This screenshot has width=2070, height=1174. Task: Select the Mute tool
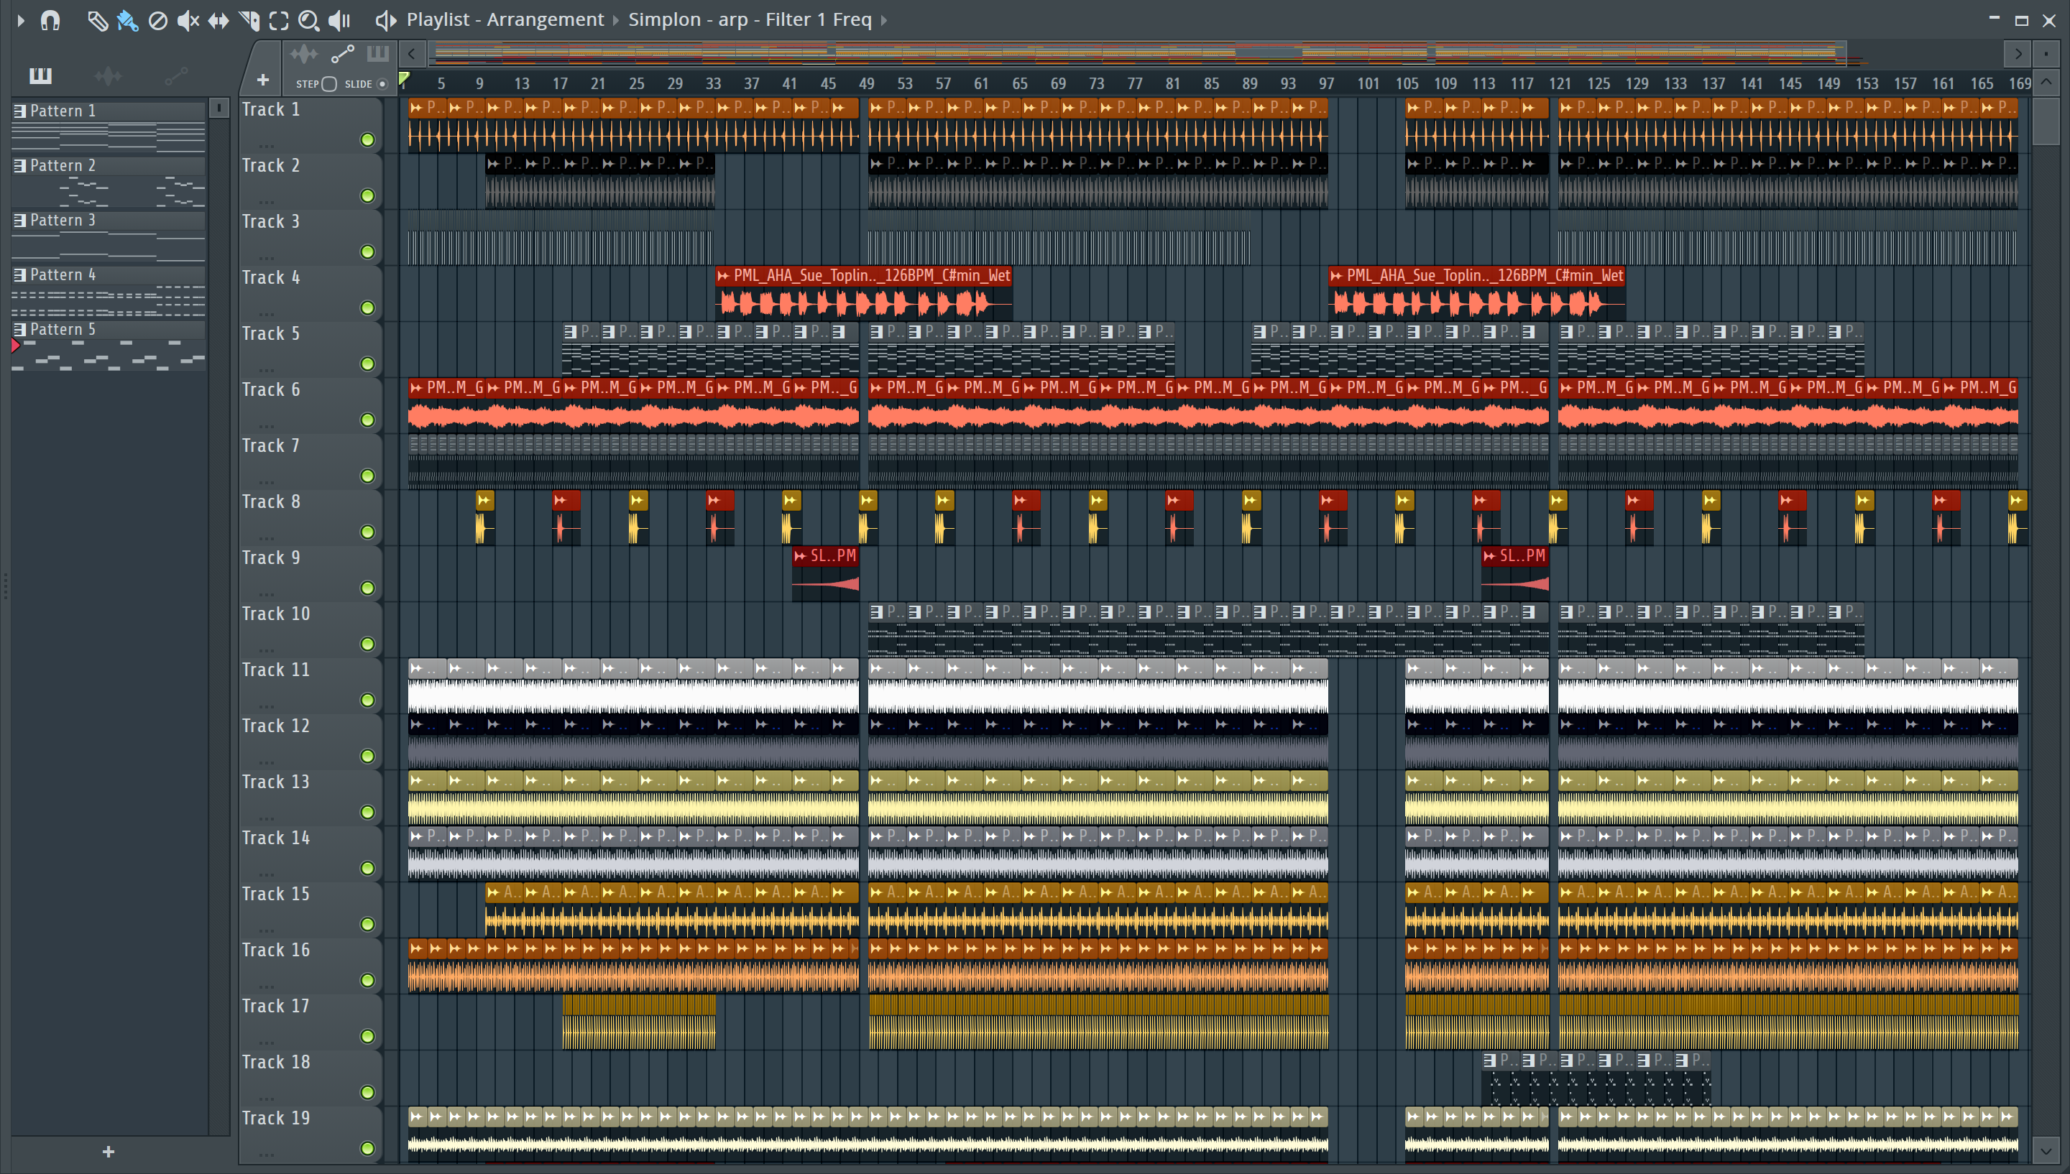[x=187, y=20]
